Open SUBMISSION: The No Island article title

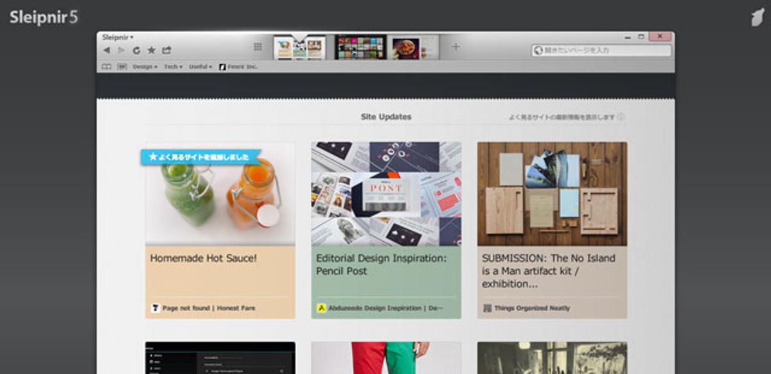[548, 271]
